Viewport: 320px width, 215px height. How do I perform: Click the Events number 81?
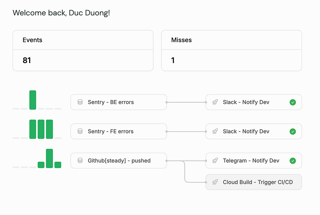click(x=27, y=61)
